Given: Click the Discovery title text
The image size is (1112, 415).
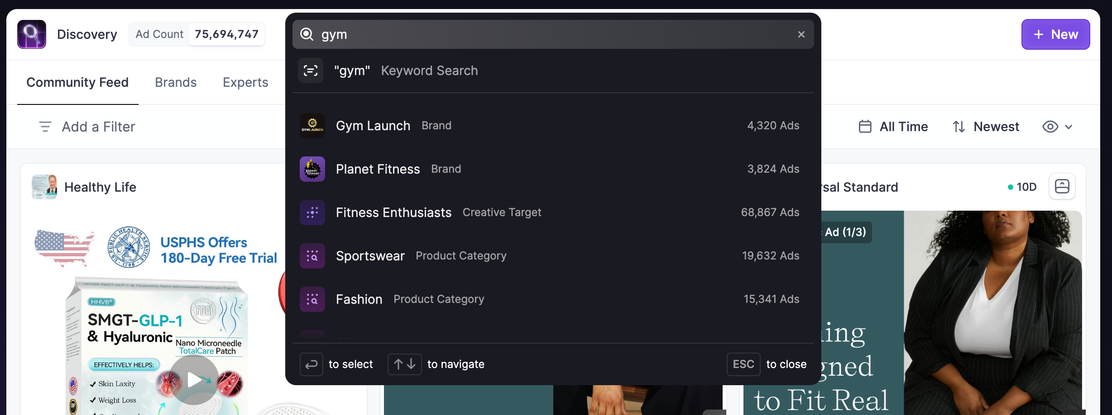Looking at the screenshot, I should coord(87,34).
